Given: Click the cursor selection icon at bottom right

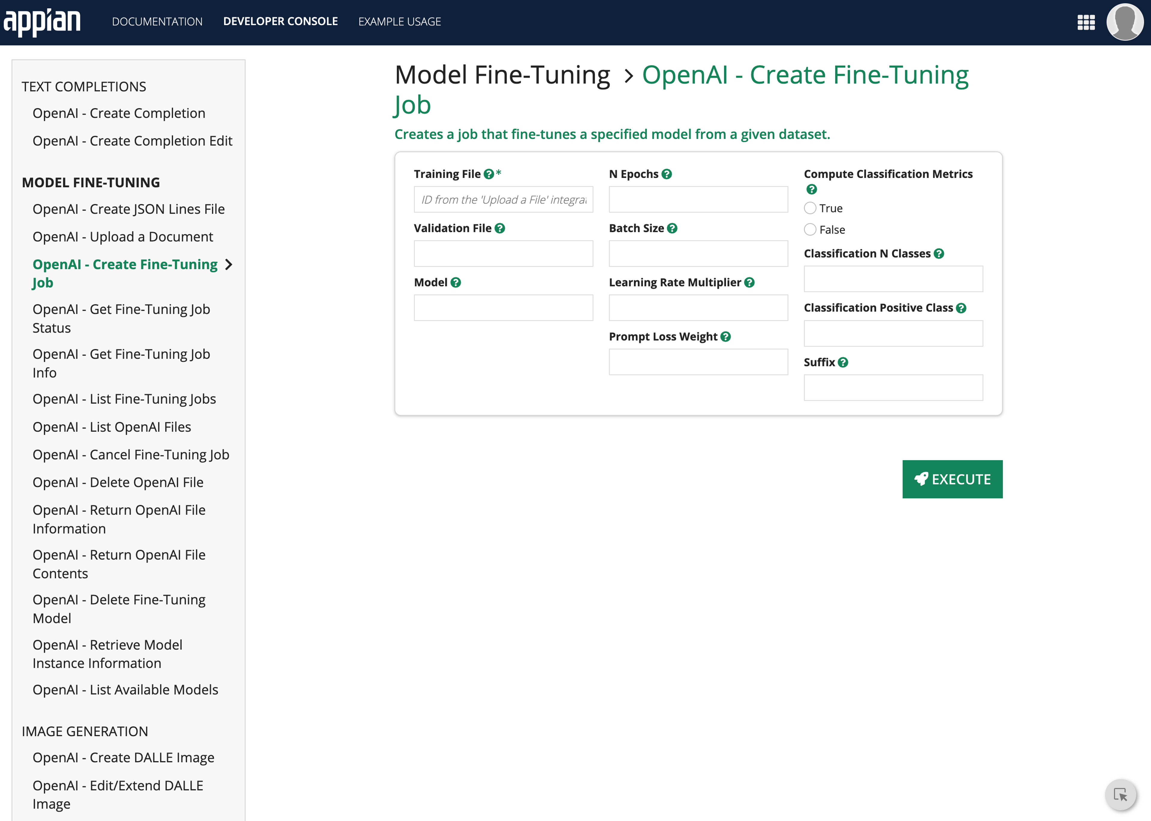Looking at the screenshot, I should click(x=1121, y=795).
